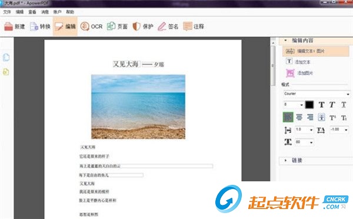Toggle italic text formatting
353x219 pixels.
(x=332, y=105)
